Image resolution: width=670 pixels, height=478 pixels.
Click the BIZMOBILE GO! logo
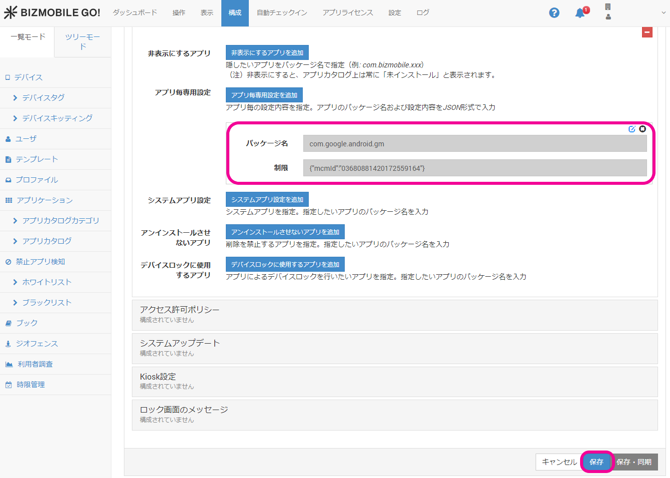[x=52, y=13]
